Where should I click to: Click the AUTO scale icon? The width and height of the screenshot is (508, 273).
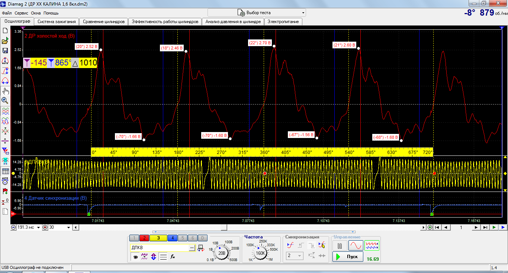(x=5, y=61)
